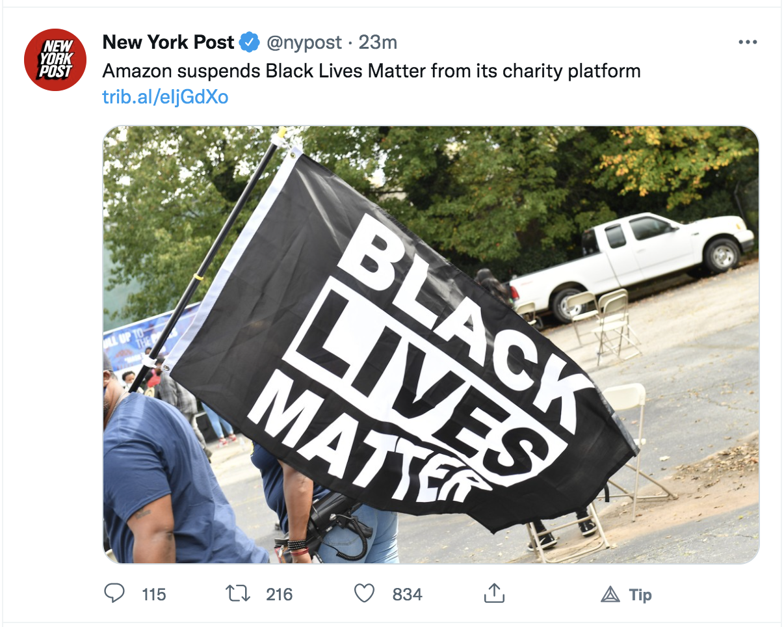Click the share upload arrow icon

[495, 593]
